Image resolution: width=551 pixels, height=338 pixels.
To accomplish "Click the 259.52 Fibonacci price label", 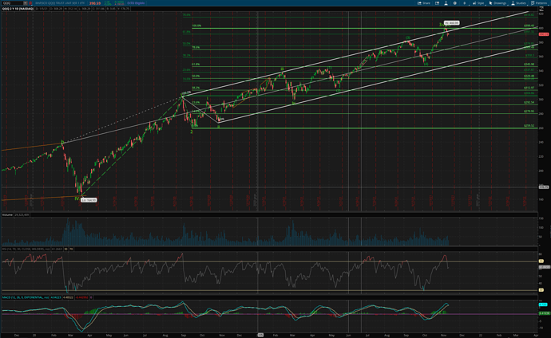I will click(529, 125).
